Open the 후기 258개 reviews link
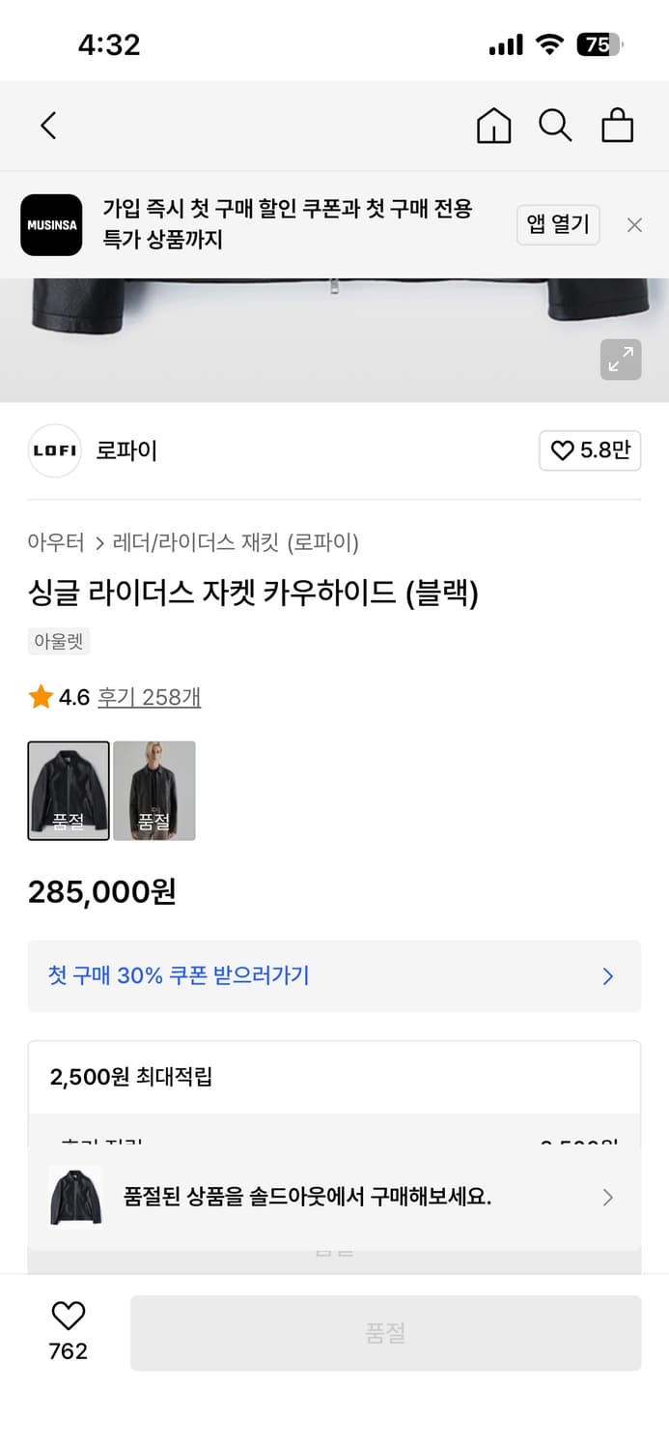The image size is (669, 1450). tap(149, 696)
